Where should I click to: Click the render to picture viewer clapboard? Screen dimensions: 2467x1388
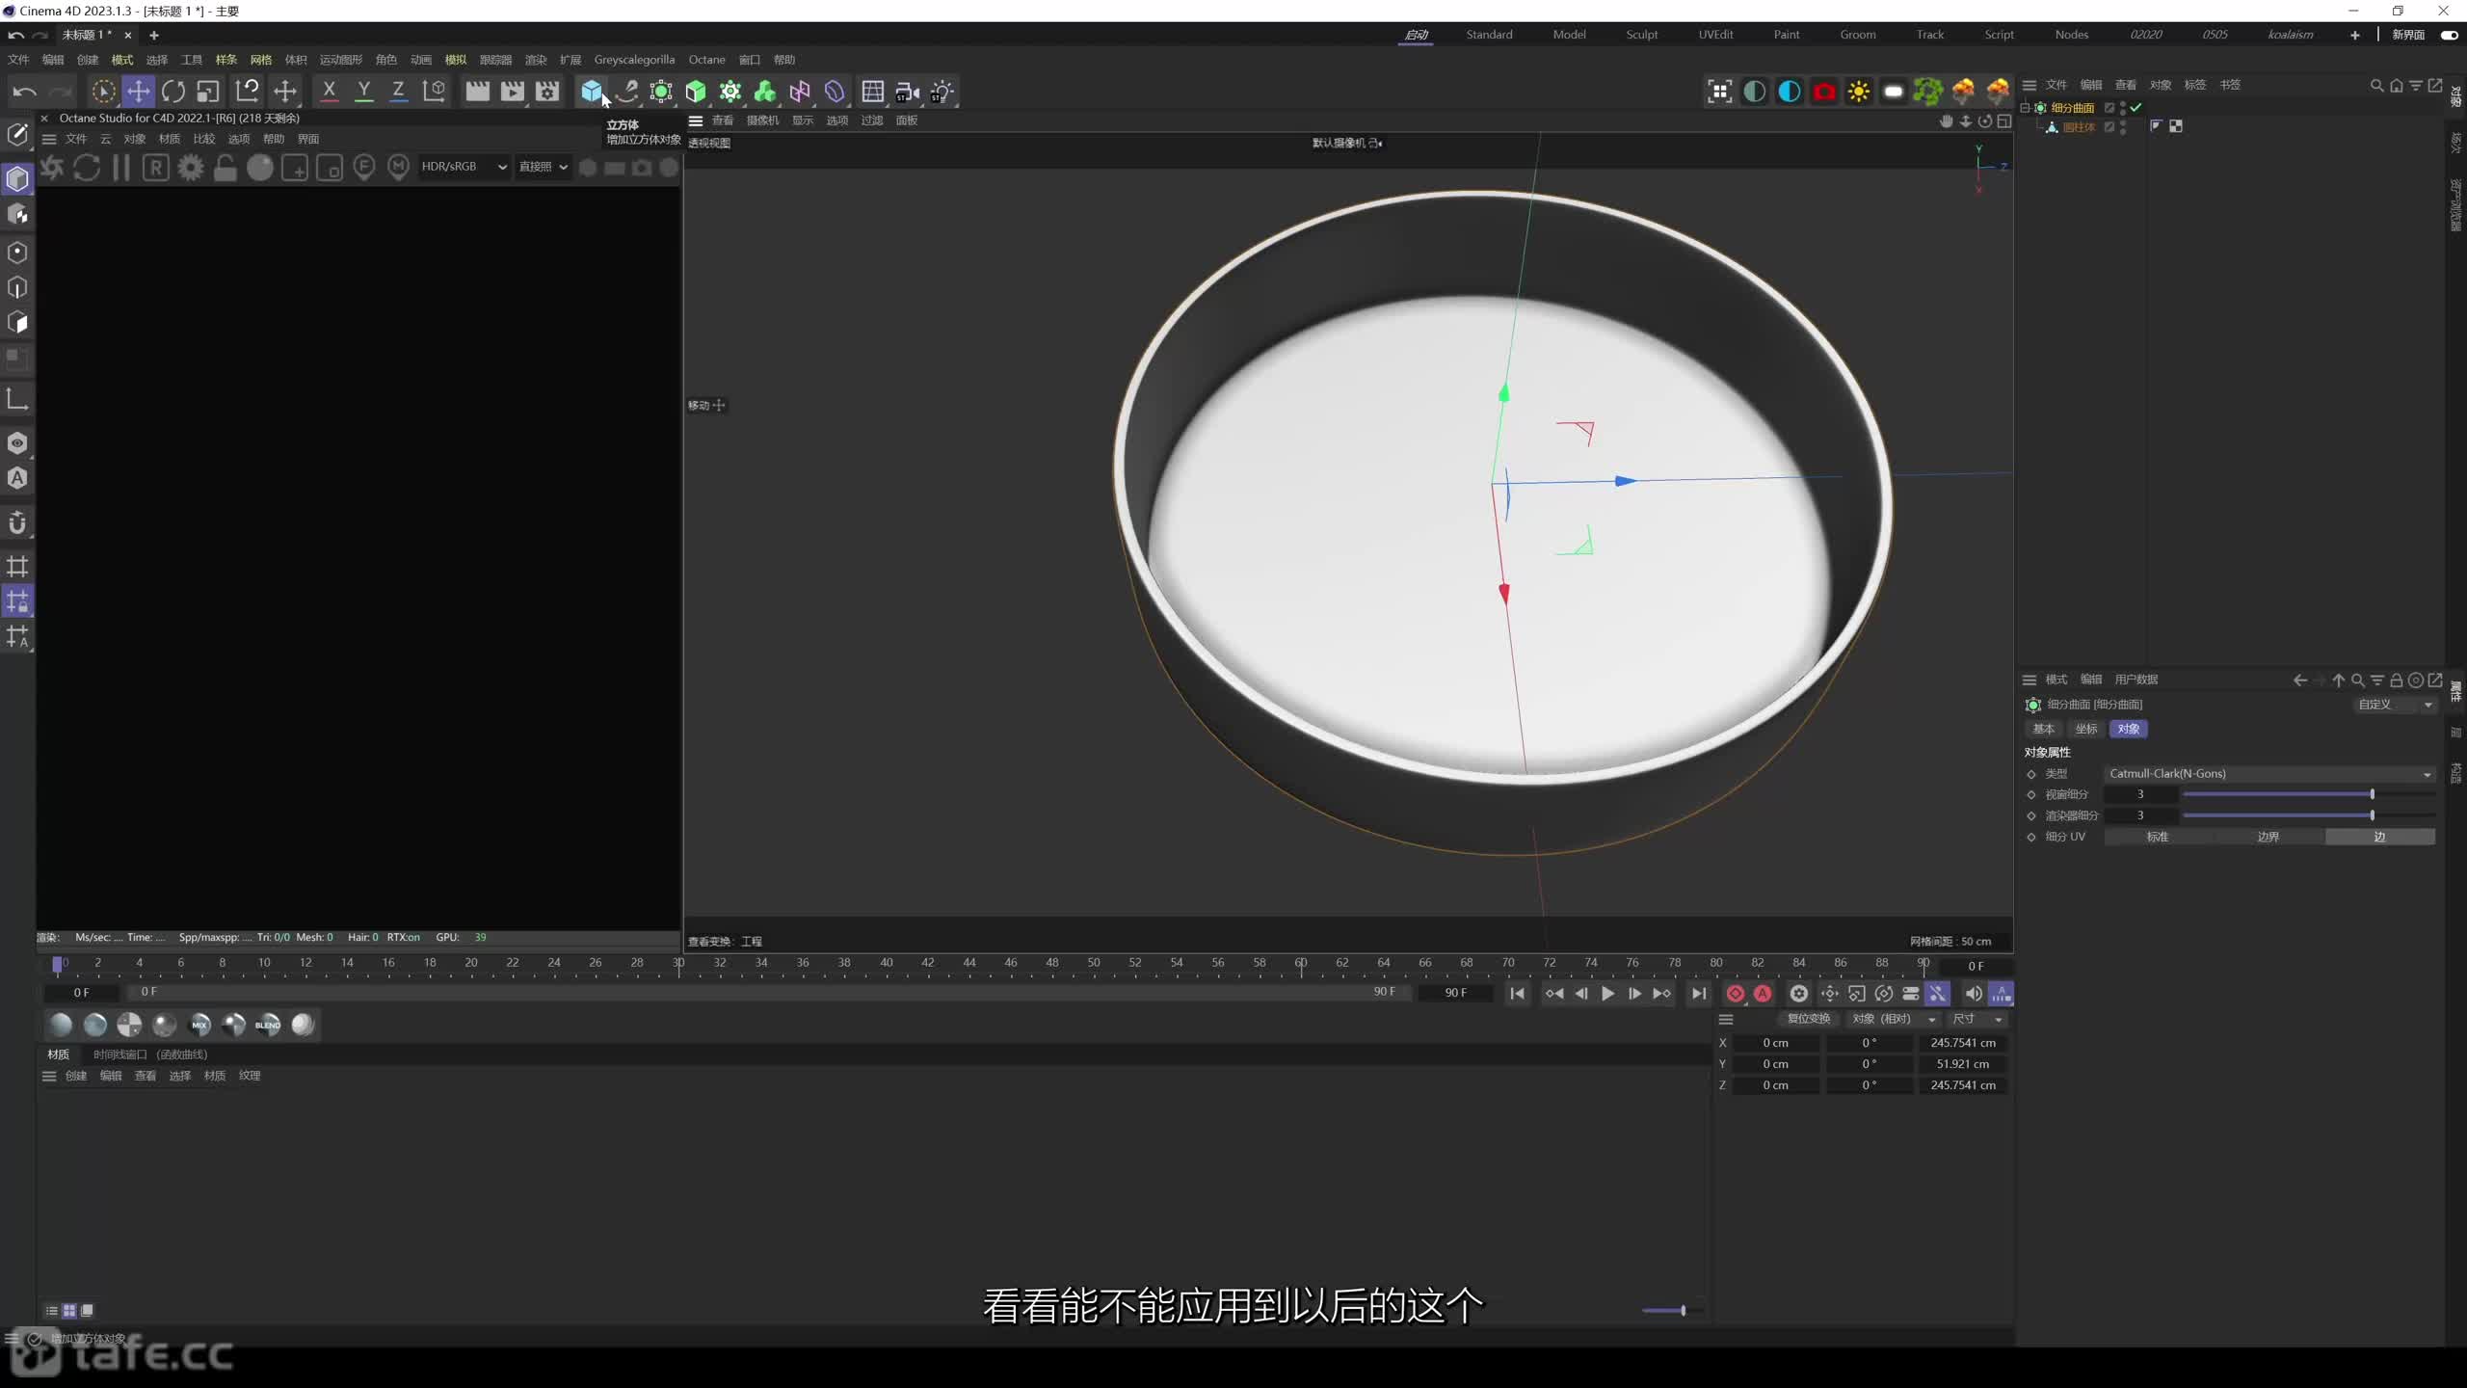513,92
